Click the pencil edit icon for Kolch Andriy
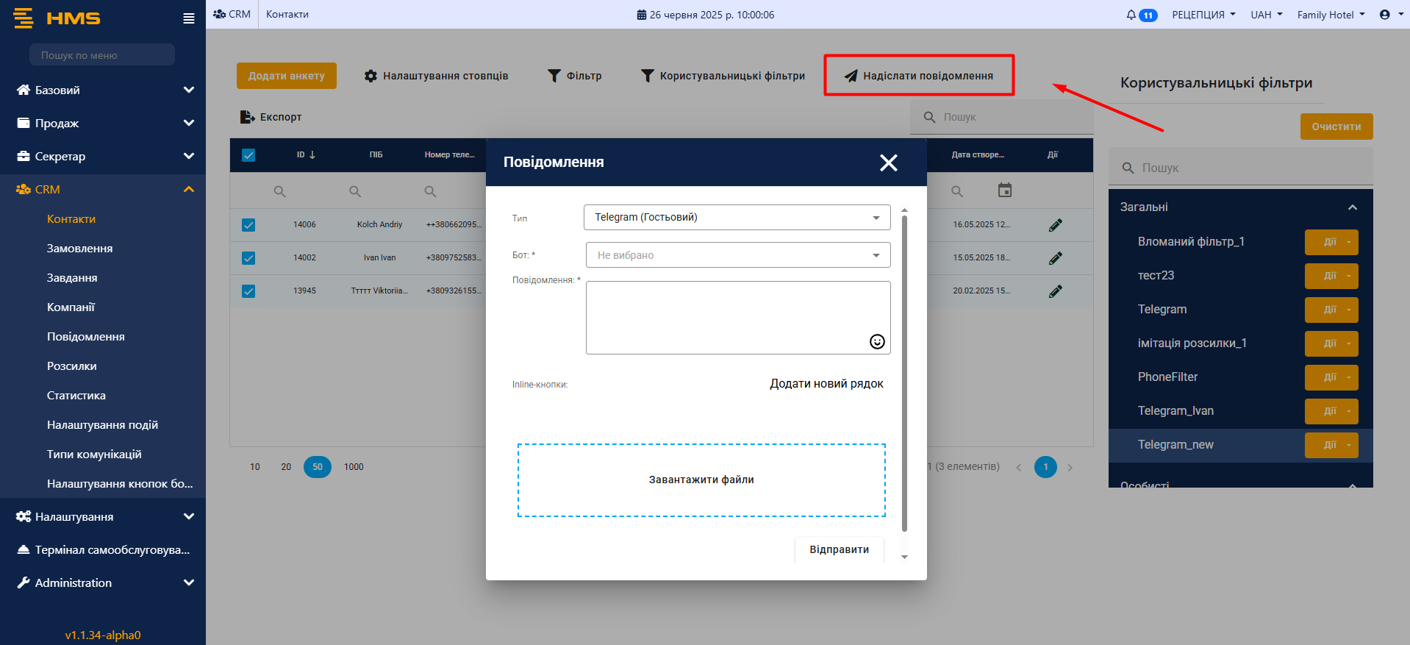 [1055, 225]
